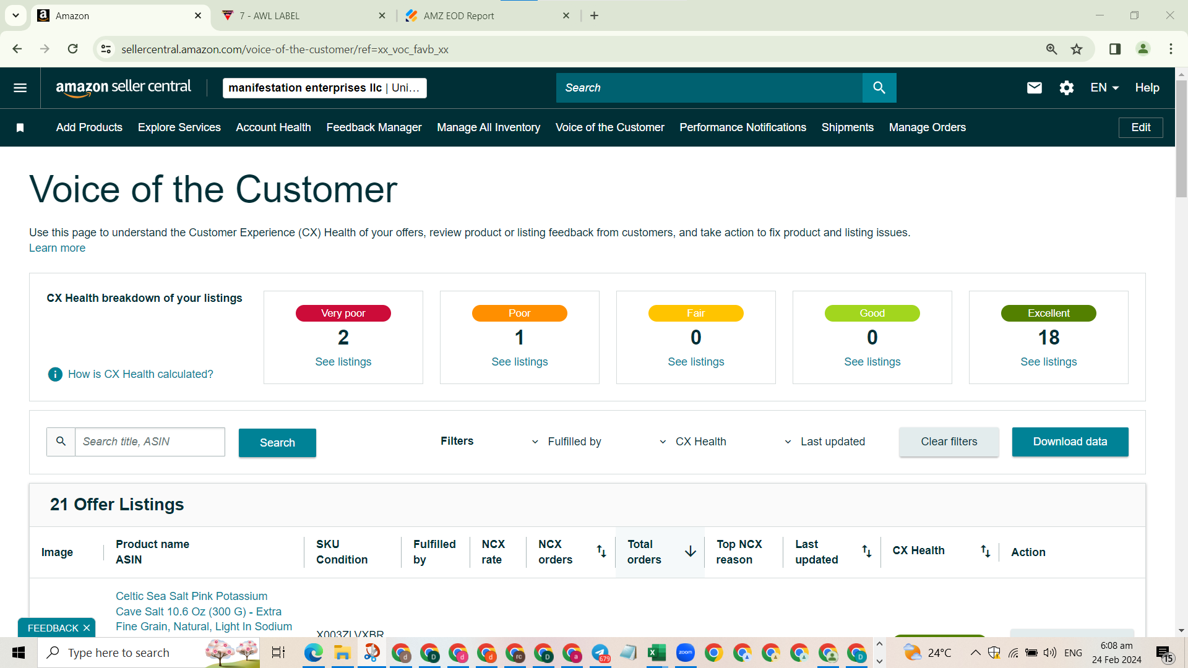The image size is (1188, 668).
Task: Open the Chrome three-dot menu
Action: click(1171, 49)
